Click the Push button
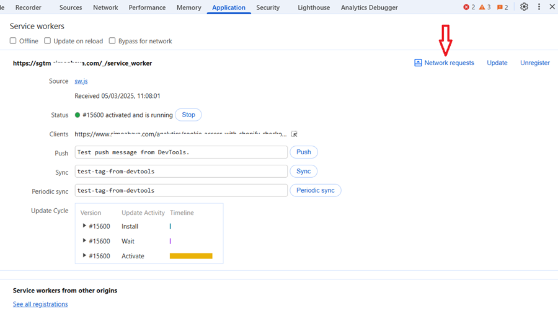This screenshot has width=558, height=311. (x=304, y=152)
